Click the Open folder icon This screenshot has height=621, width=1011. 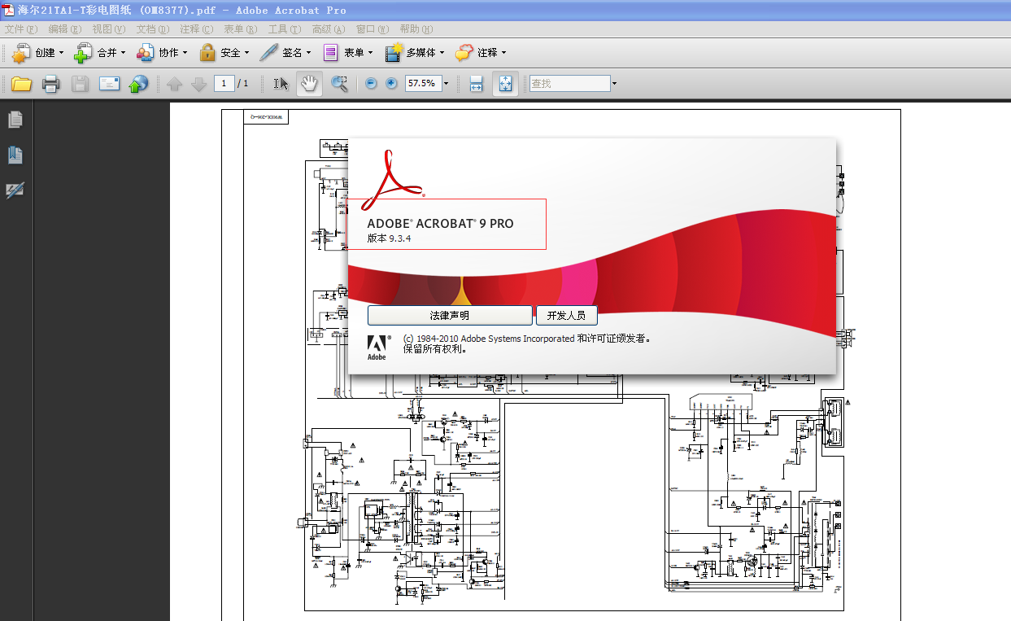click(21, 83)
